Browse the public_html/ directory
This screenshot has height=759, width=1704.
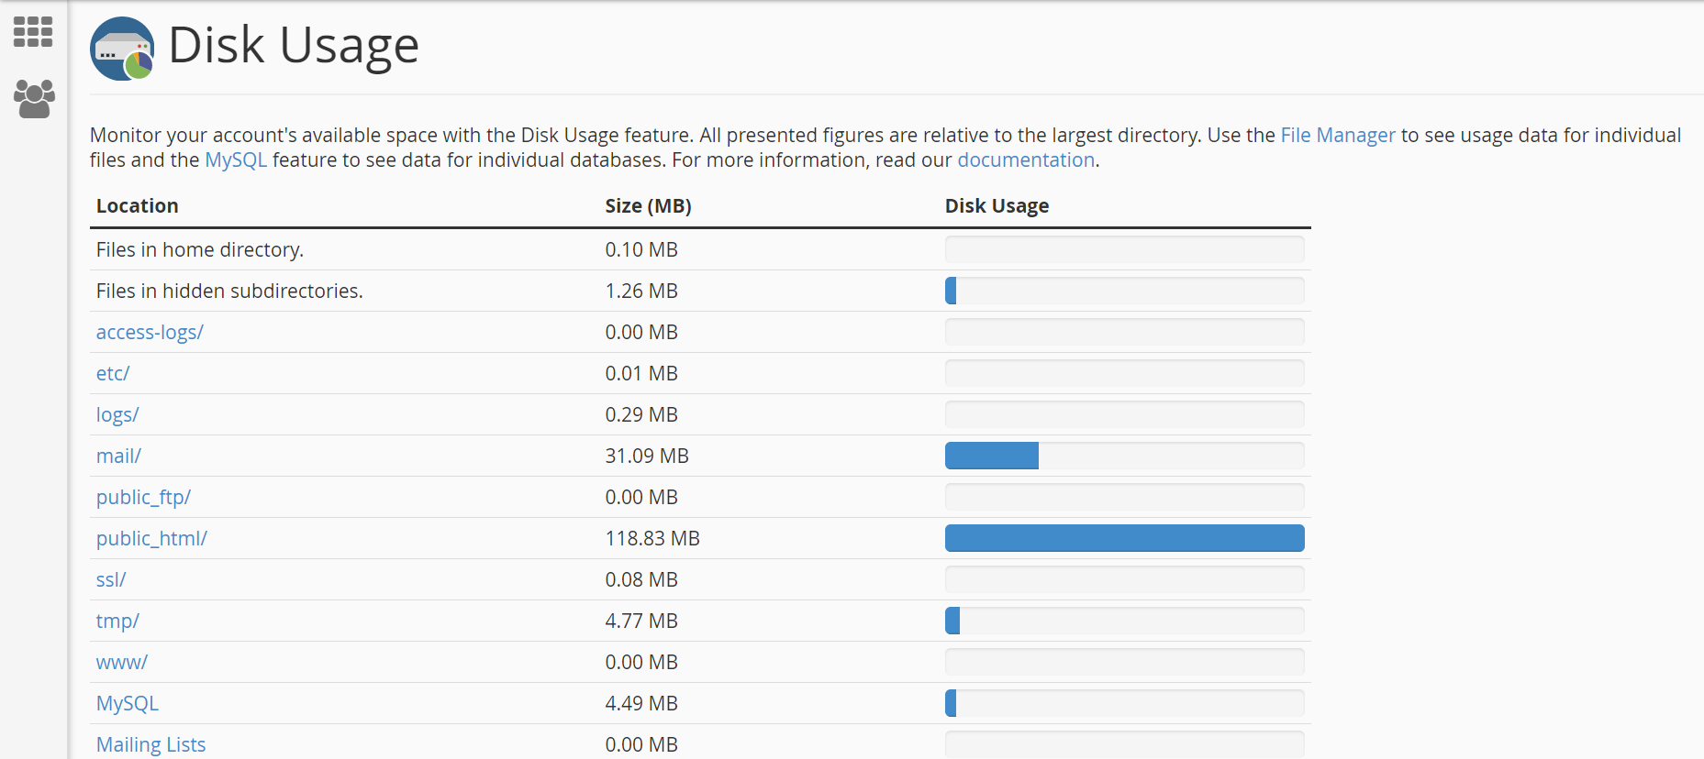(151, 539)
